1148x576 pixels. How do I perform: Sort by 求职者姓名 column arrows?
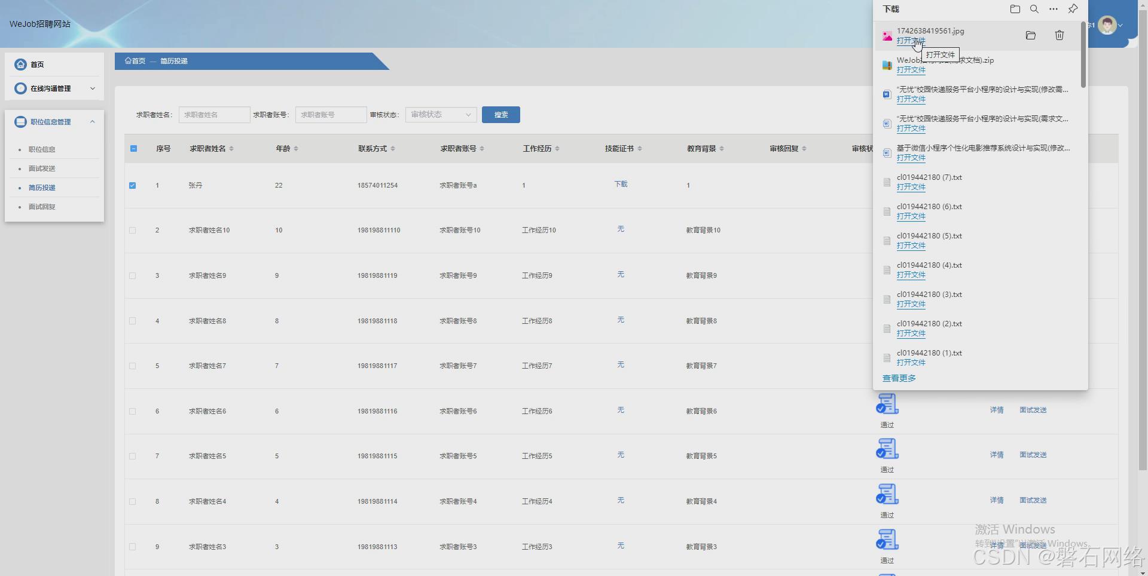[x=231, y=149]
